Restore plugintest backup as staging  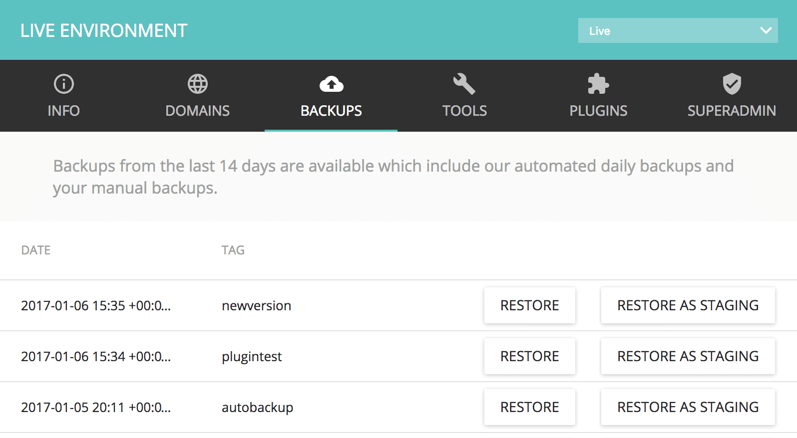688,356
